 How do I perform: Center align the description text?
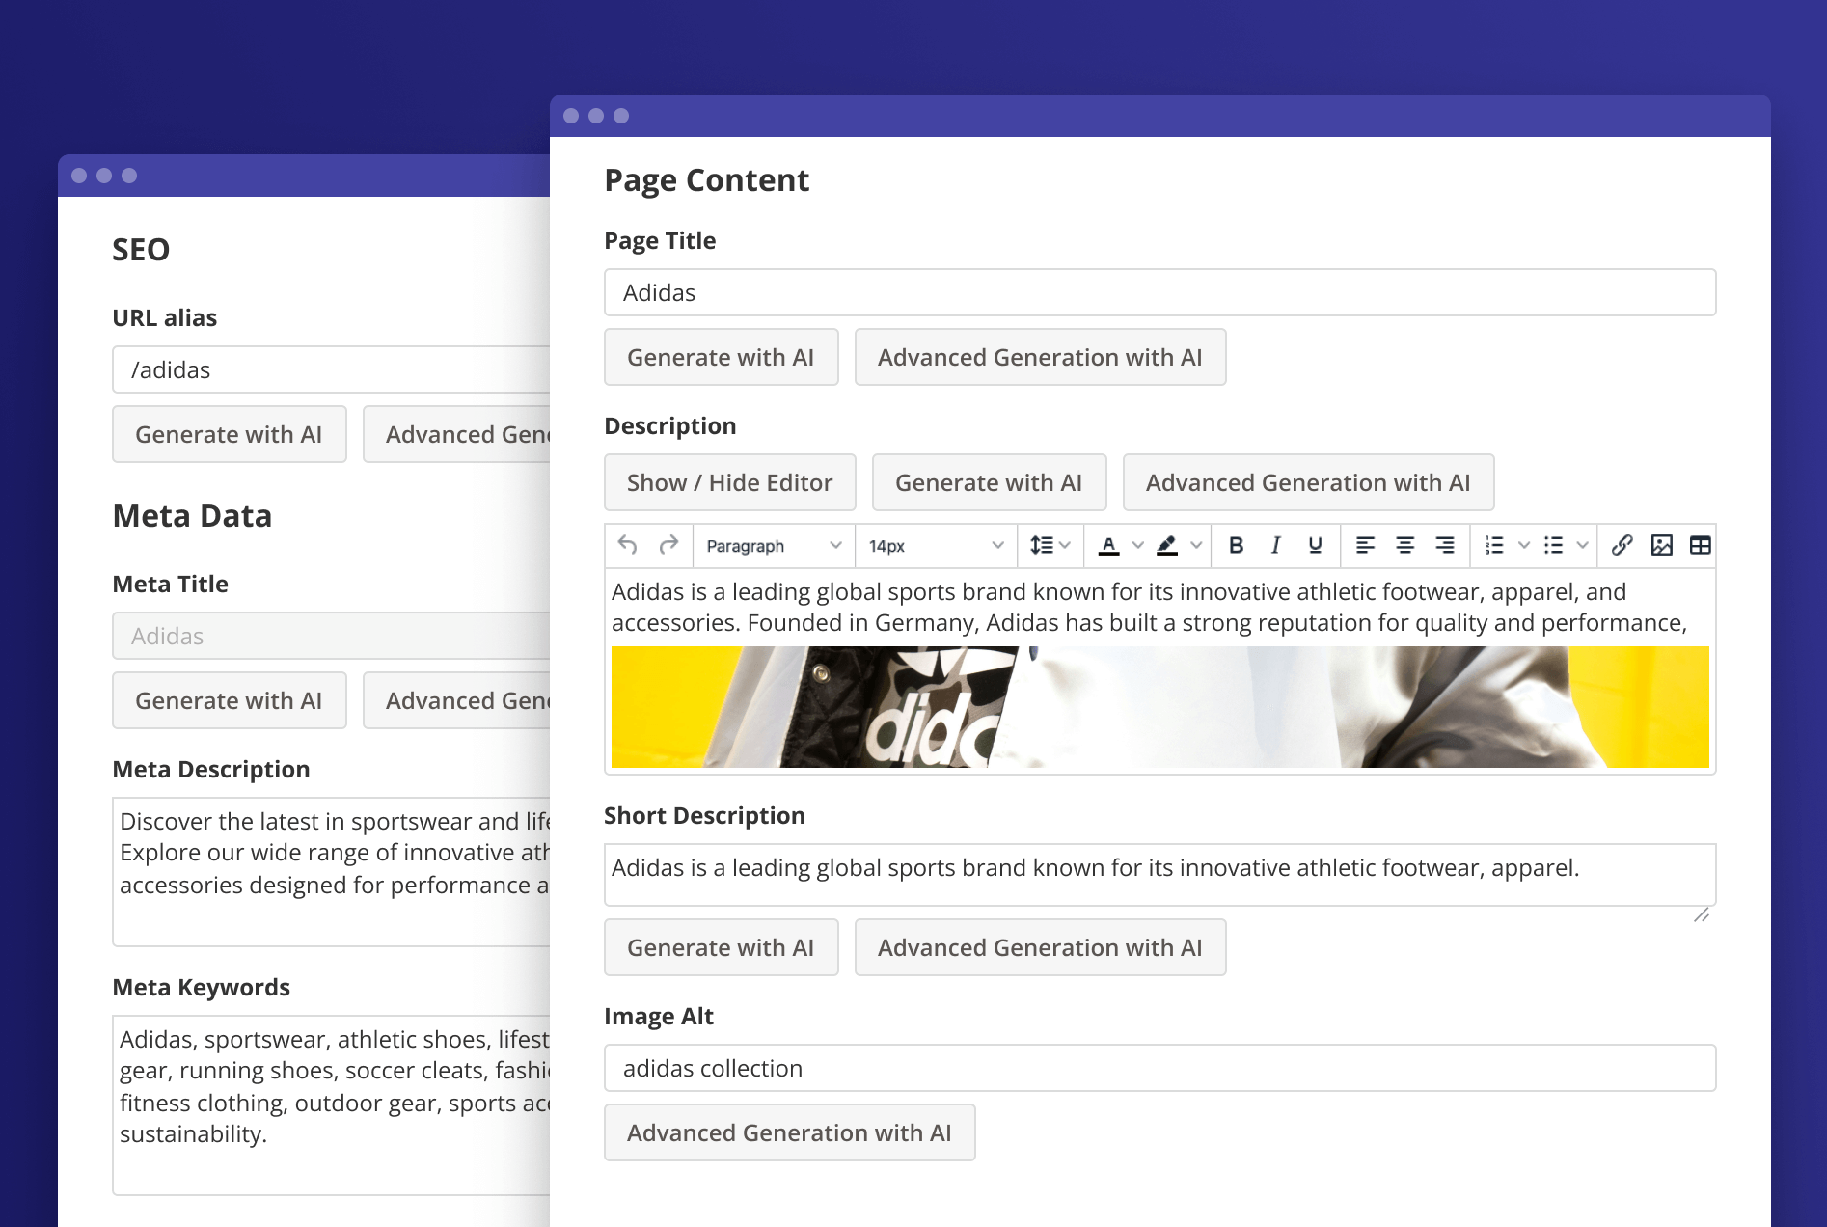pyautogui.click(x=1404, y=546)
